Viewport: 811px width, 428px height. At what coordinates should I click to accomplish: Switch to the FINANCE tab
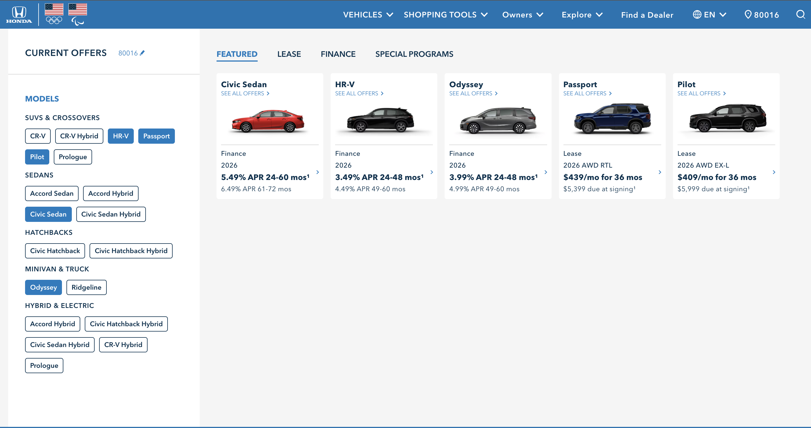click(338, 54)
